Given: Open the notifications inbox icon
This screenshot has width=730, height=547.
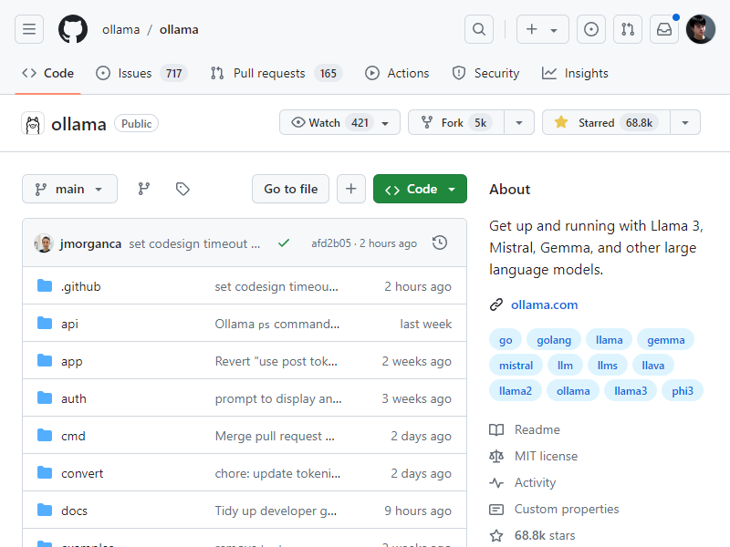Looking at the screenshot, I should pyautogui.click(x=664, y=29).
